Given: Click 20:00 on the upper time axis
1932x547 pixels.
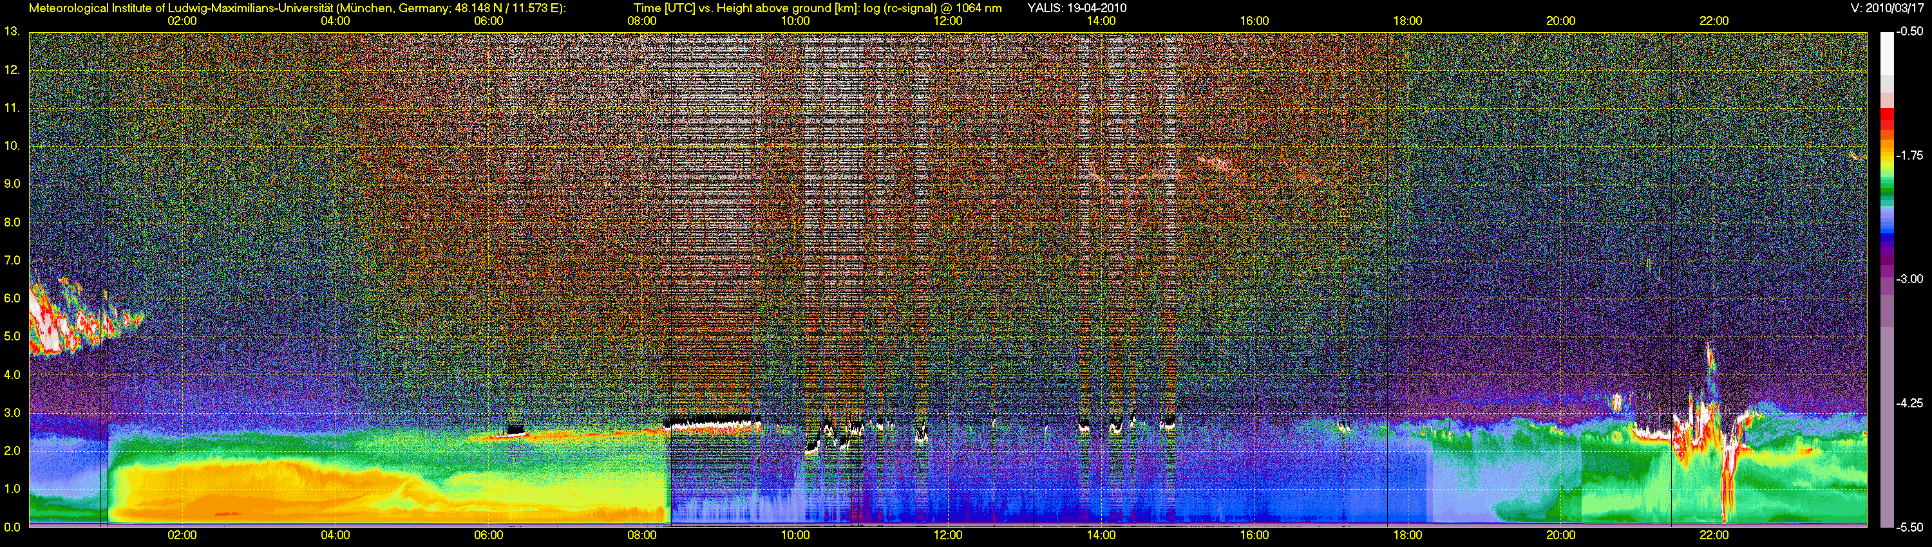Looking at the screenshot, I should [1561, 21].
